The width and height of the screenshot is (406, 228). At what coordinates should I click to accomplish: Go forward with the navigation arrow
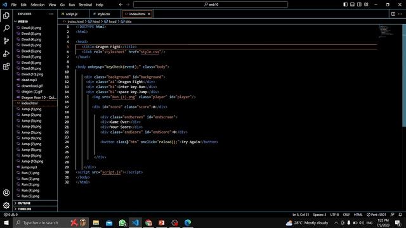pyautogui.click(x=128, y=4)
